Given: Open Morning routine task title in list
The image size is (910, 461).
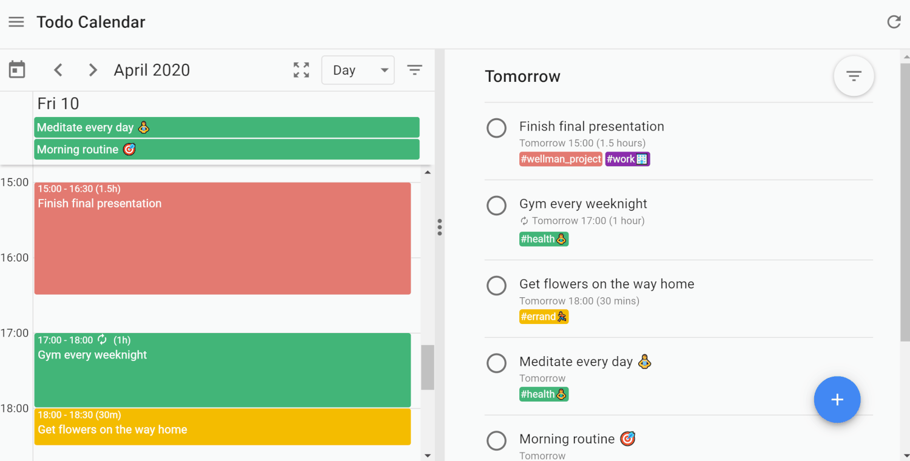Looking at the screenshot, I should coord(577,439).
